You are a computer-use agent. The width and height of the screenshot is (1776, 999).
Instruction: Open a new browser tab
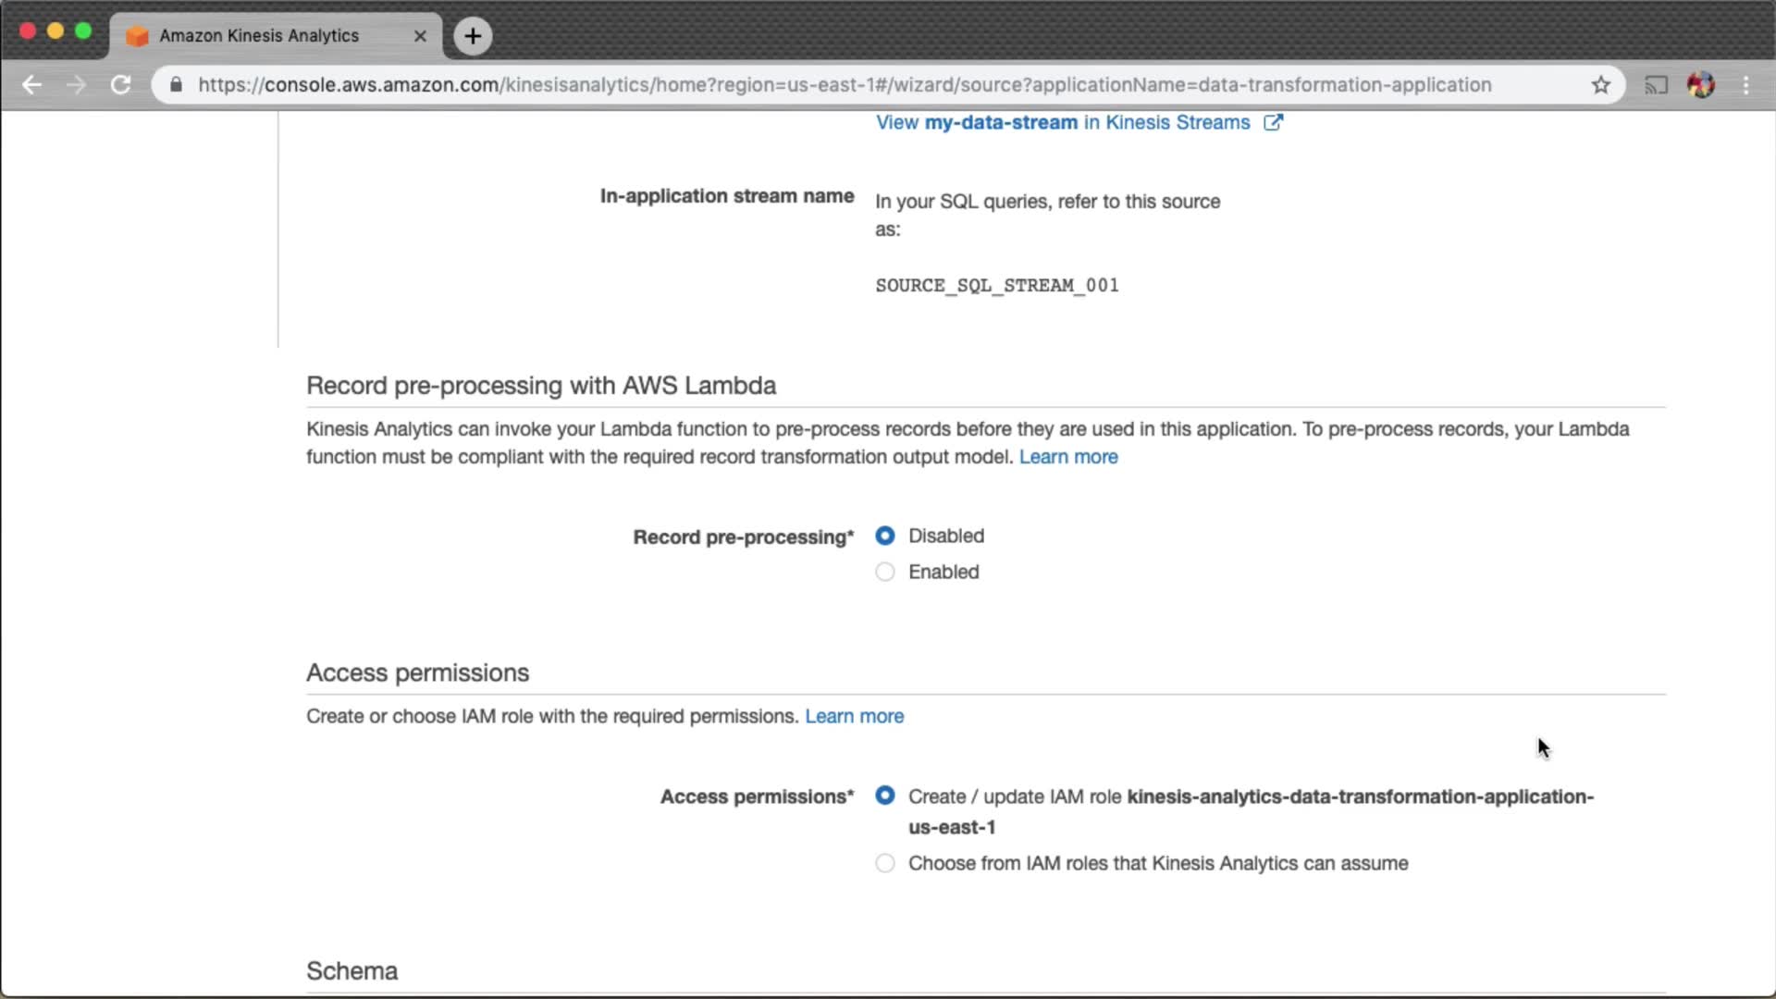(473, 36)
